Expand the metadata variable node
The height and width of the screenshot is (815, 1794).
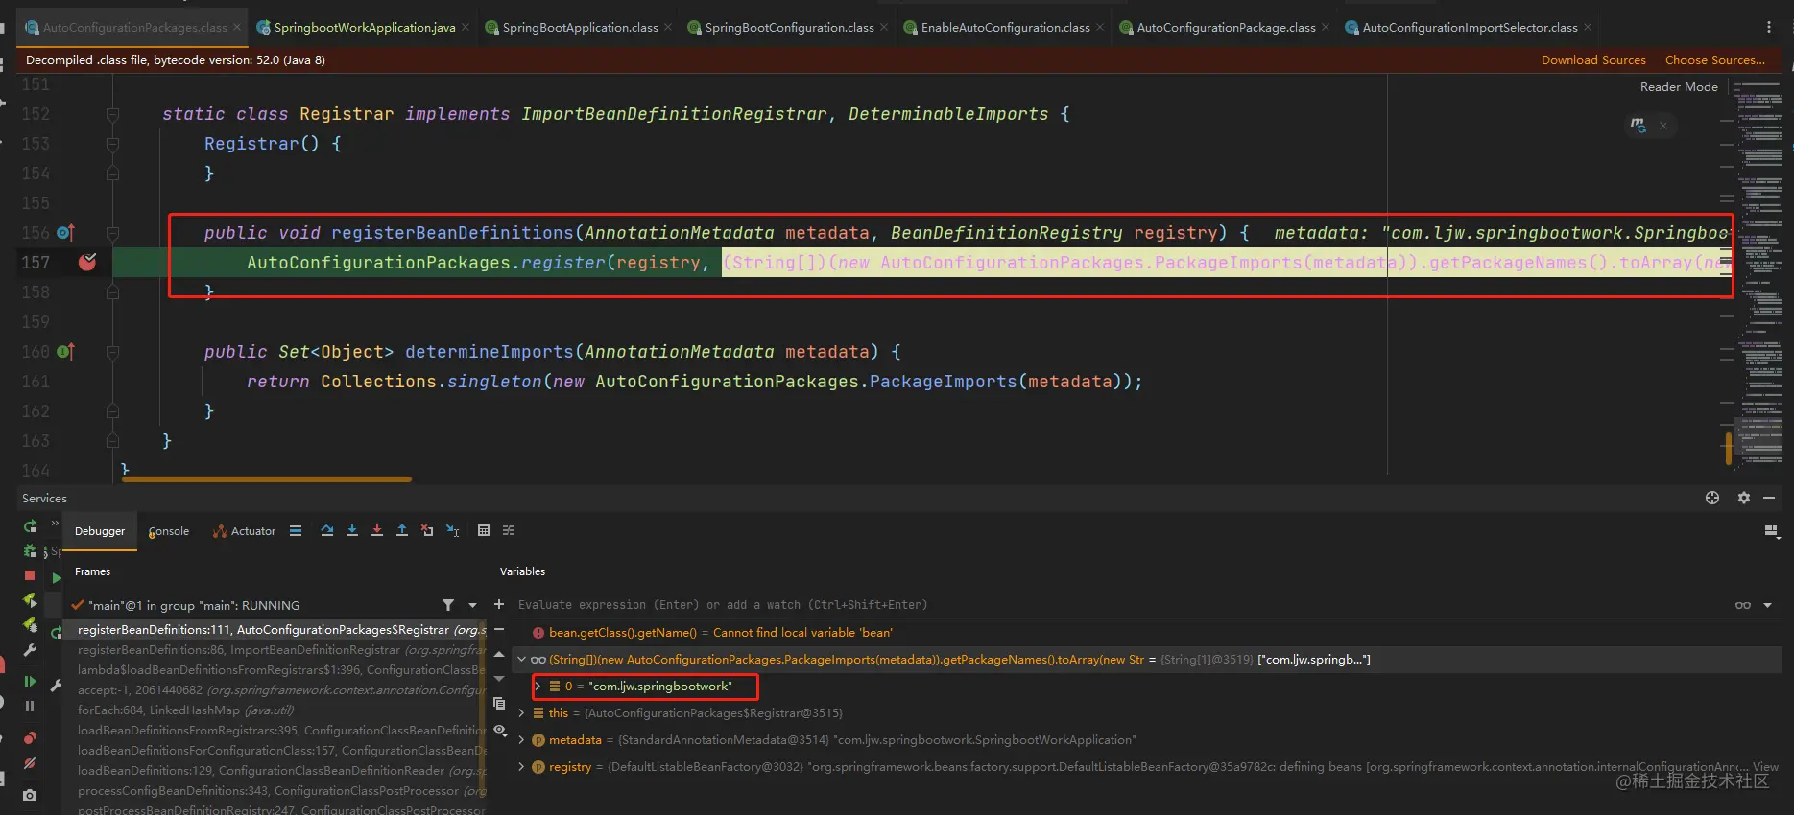pyautogui.click(x=521, y=740)
